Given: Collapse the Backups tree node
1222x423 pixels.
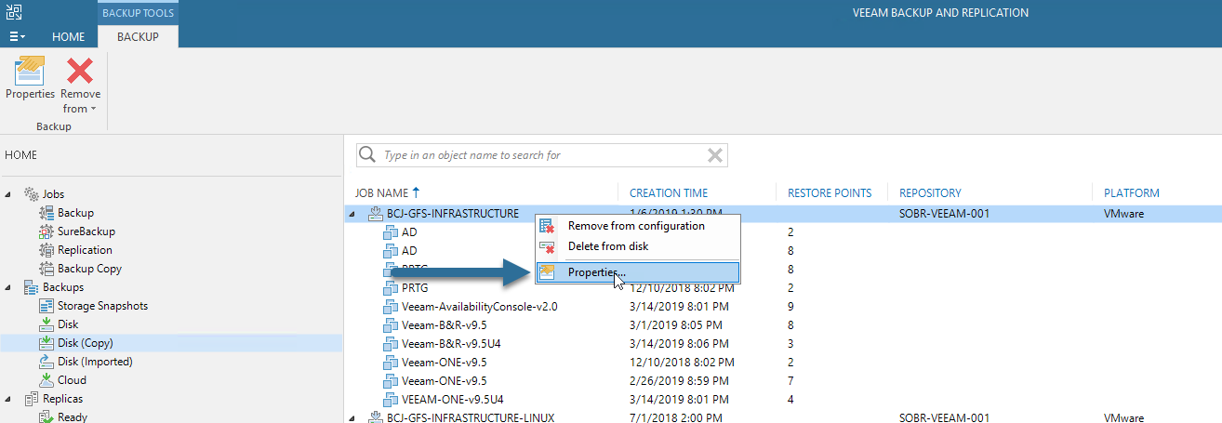Looking at the screenshot, I should click(8, 287).
